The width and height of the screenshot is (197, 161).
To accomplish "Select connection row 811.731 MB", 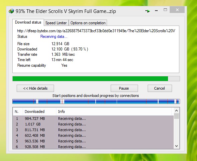I will [93, 130].
